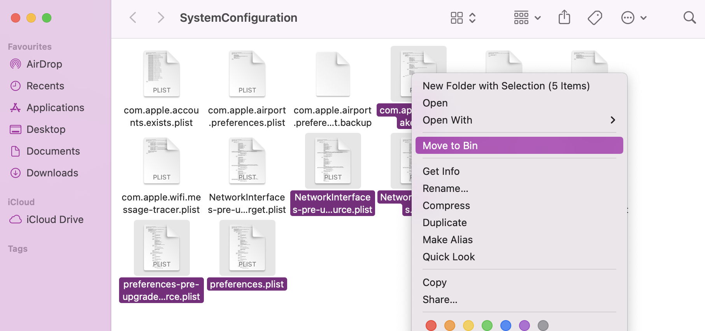Click the preferences-pre-upgrade...rce.plist name label
705x331 pixels.
tap(161, 290)
